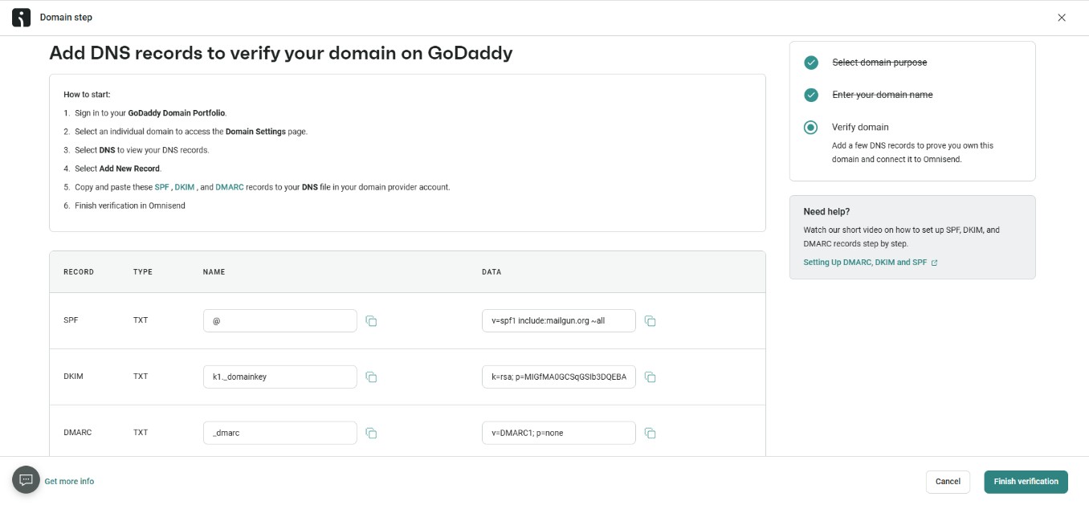Image resolution: width=1089 pixels, height=505 pixels.
Task: Click the How to start: heading
Action: click(x=87, y=95)
